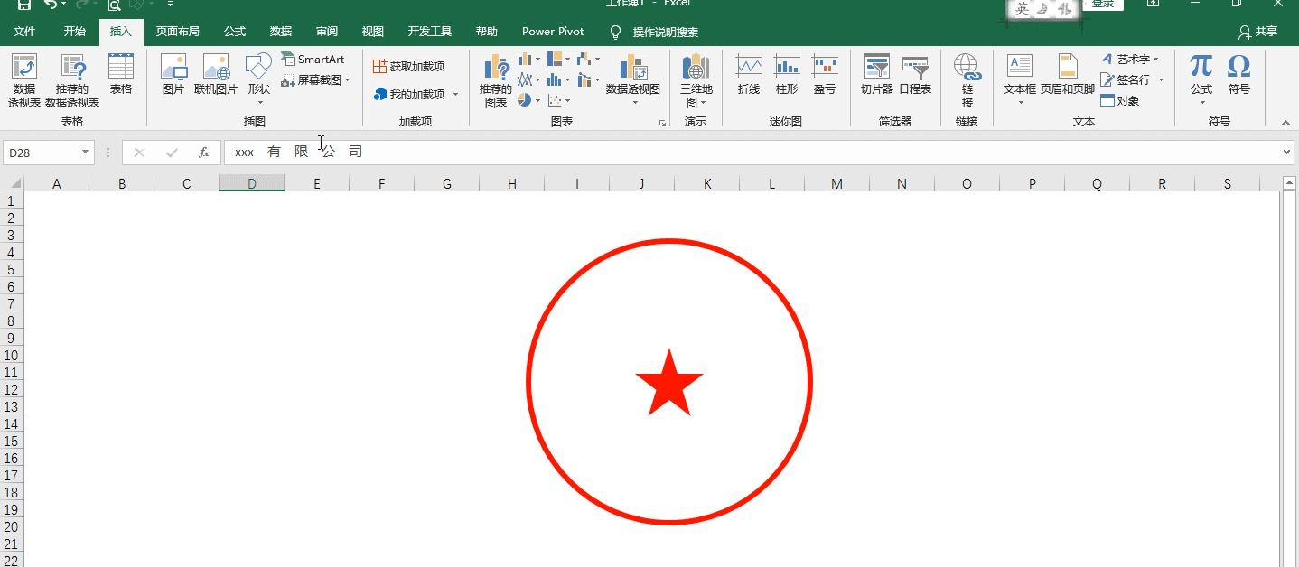Open 3D Map (三维地图)

(x=696, y=80)
